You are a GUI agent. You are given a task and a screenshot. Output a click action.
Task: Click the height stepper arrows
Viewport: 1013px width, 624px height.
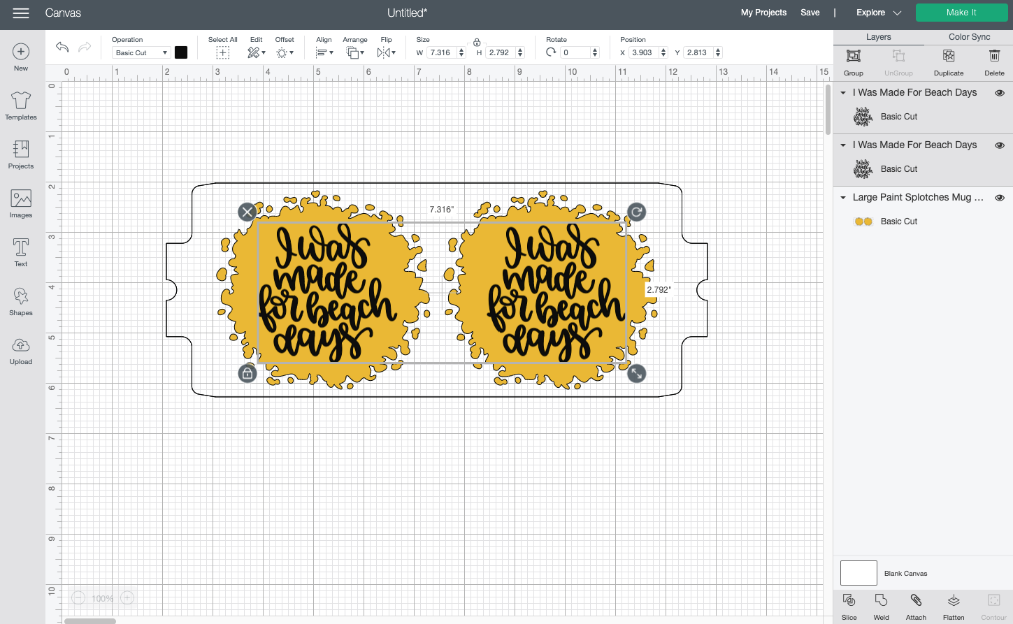520,52
